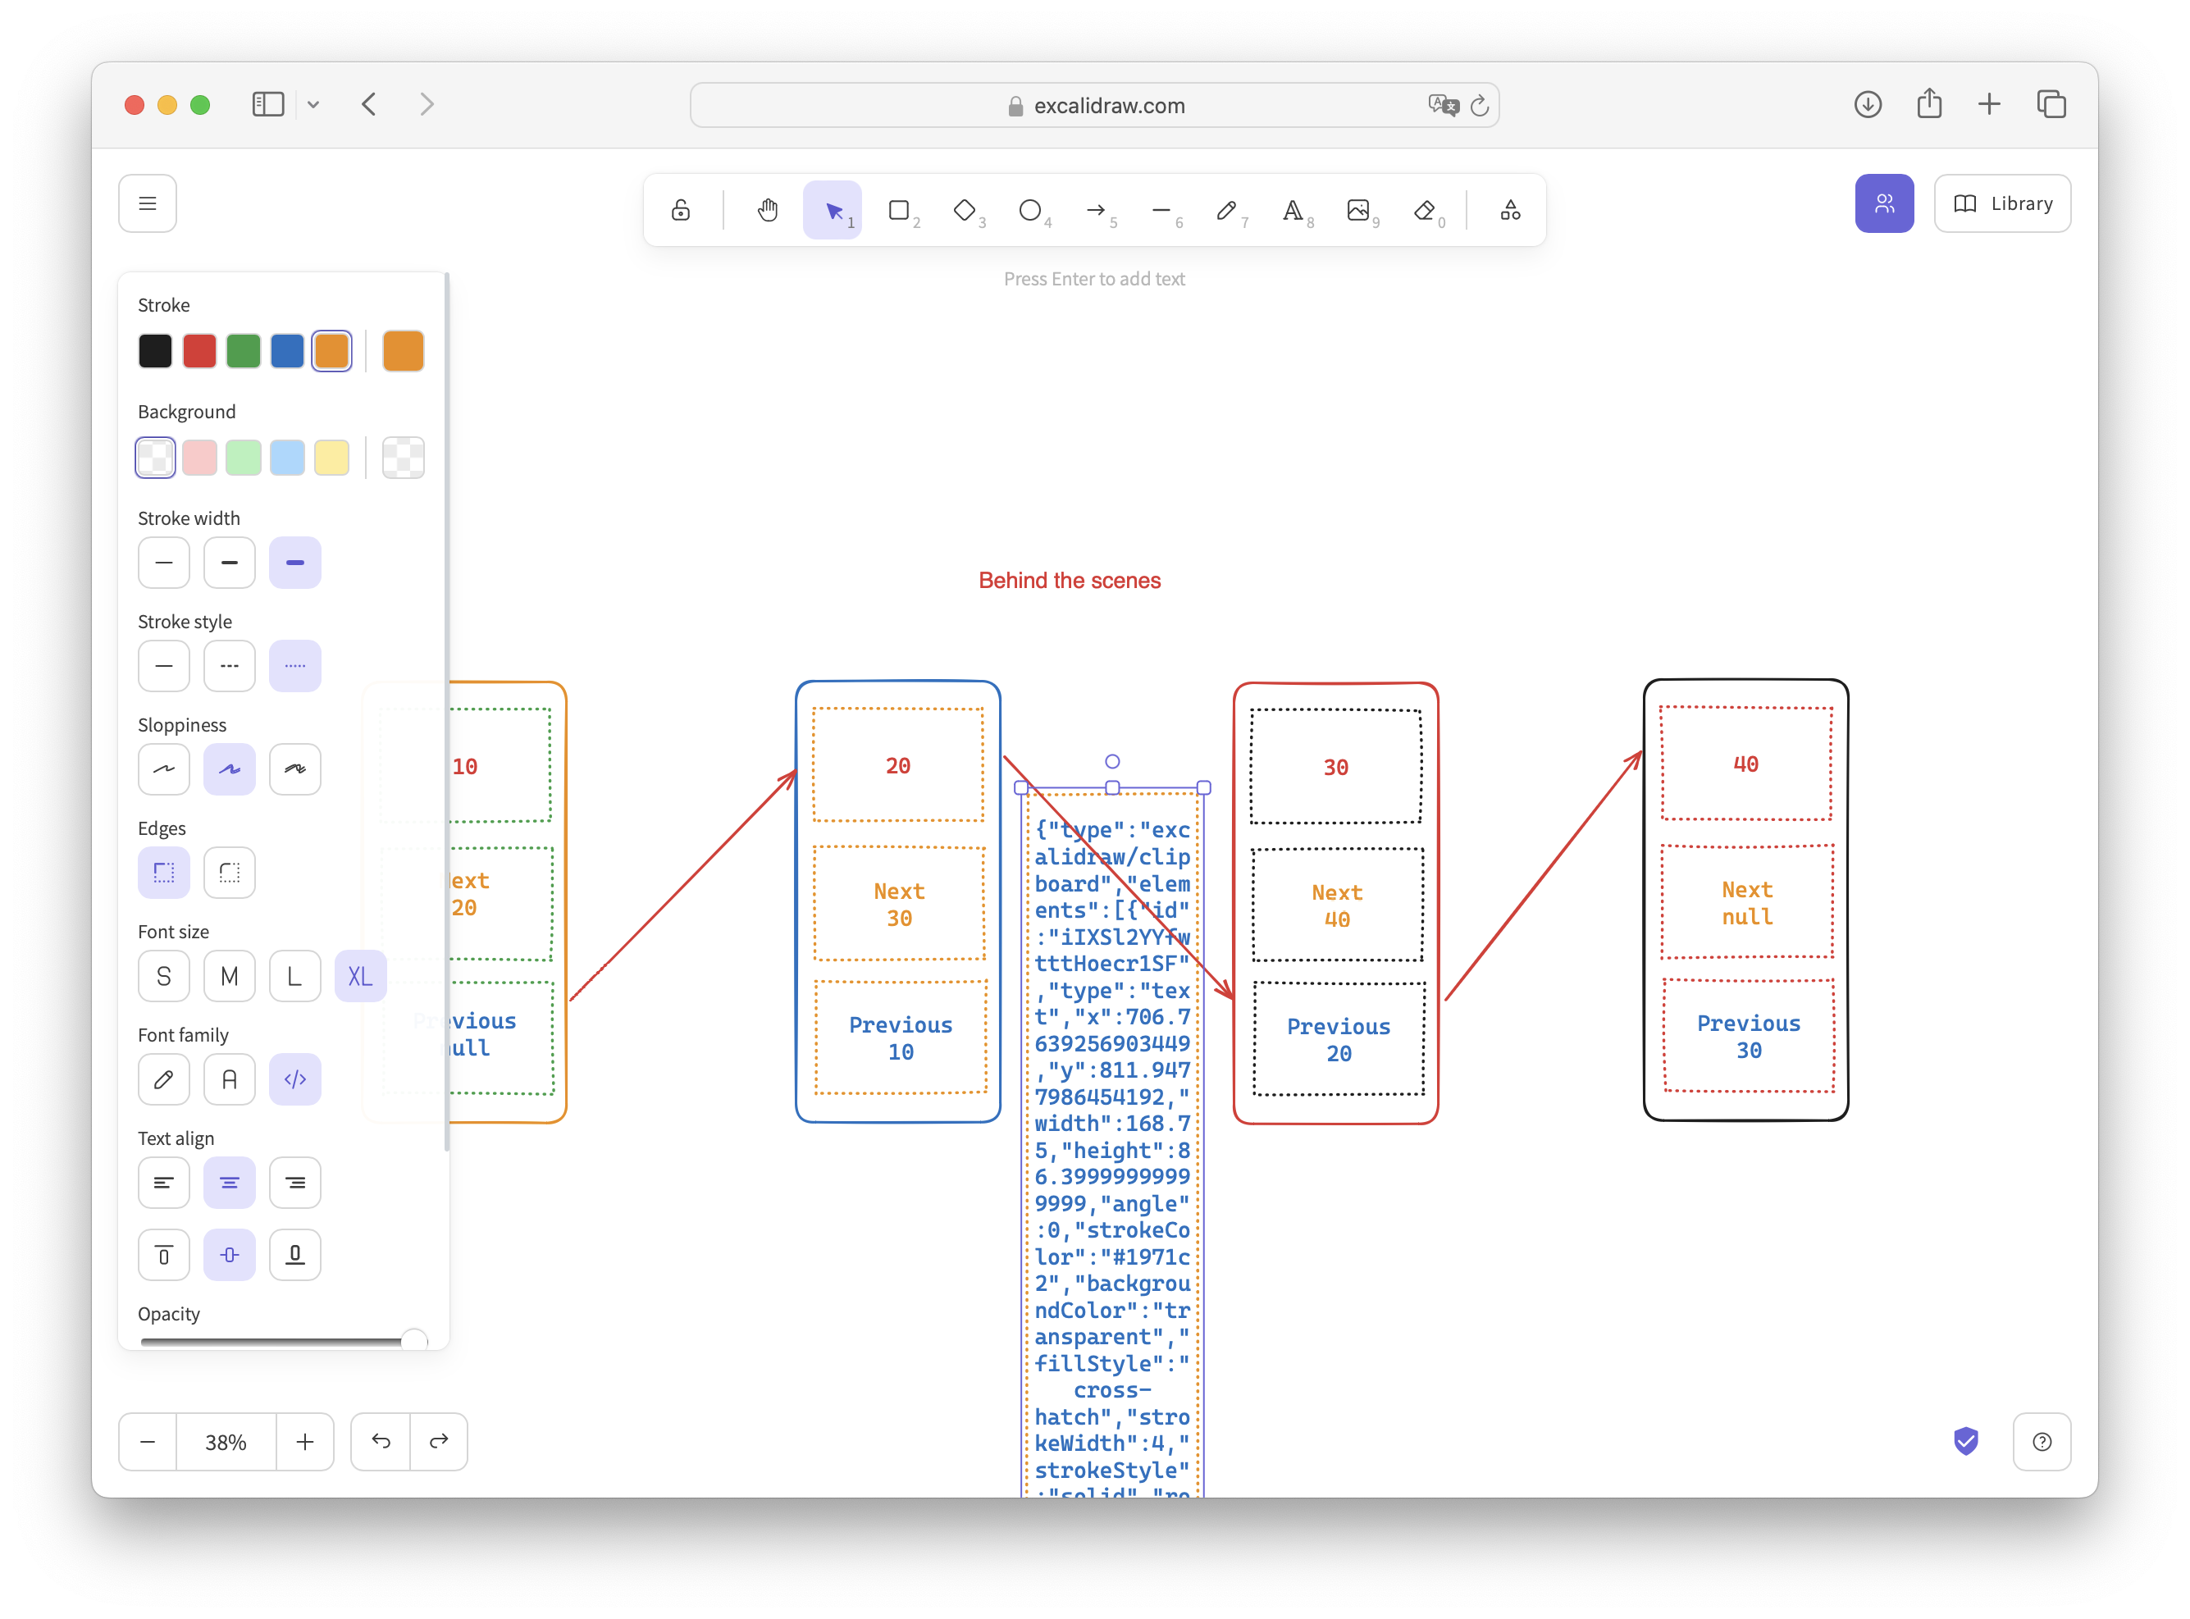Choose the Insert Image tool
Image resolution: width=2190 pixels, height=1619 pixels.
1360,210
